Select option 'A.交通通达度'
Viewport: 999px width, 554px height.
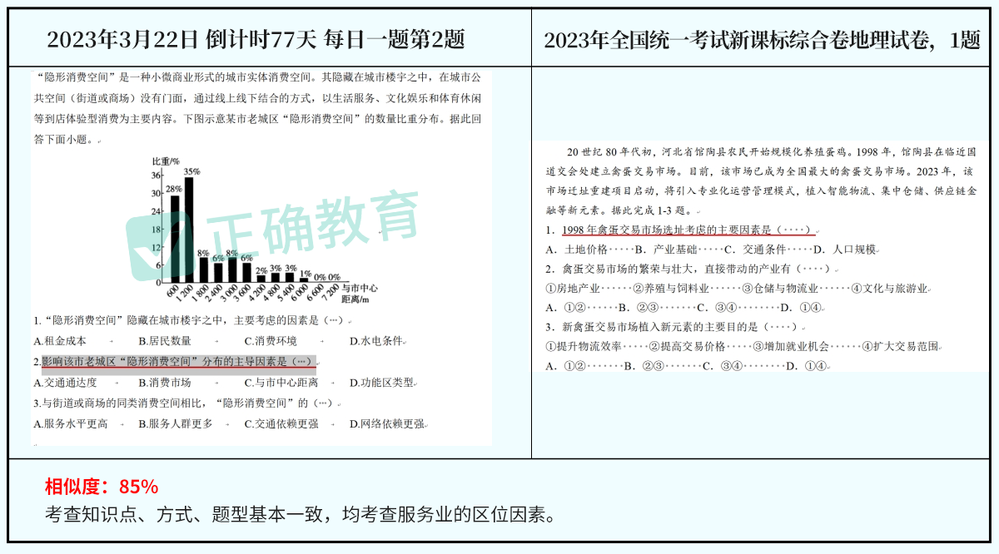[66, 383]
